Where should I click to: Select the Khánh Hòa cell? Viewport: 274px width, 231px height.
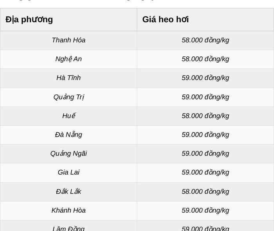68,211
